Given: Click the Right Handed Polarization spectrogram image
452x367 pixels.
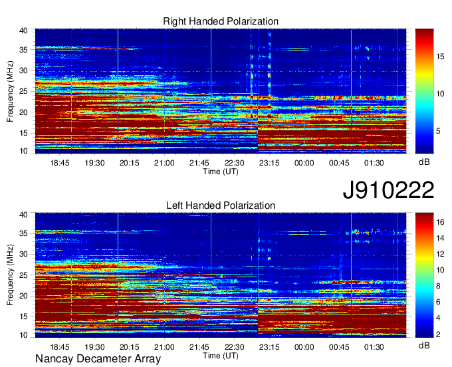Looking at the screenshot, I should tap(221, 91).
